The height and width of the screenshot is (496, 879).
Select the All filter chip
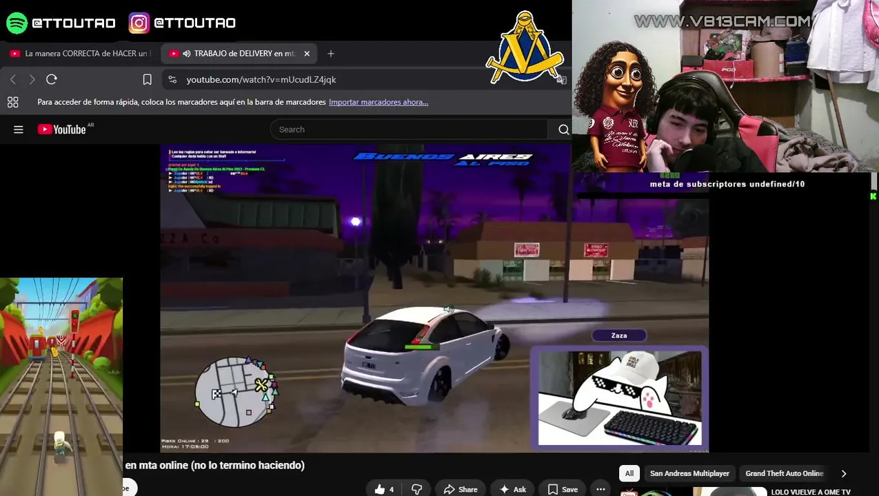(629, 473)
